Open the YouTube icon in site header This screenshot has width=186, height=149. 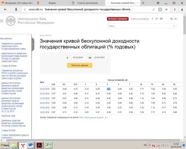pyautogui.click(x=161, y=19)
